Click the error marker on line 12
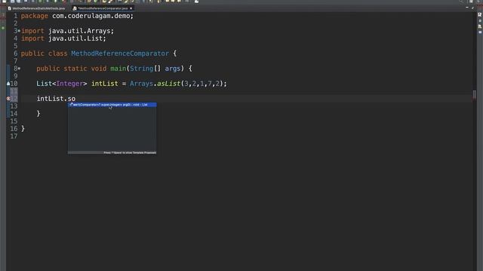 [x=8, y=99]
